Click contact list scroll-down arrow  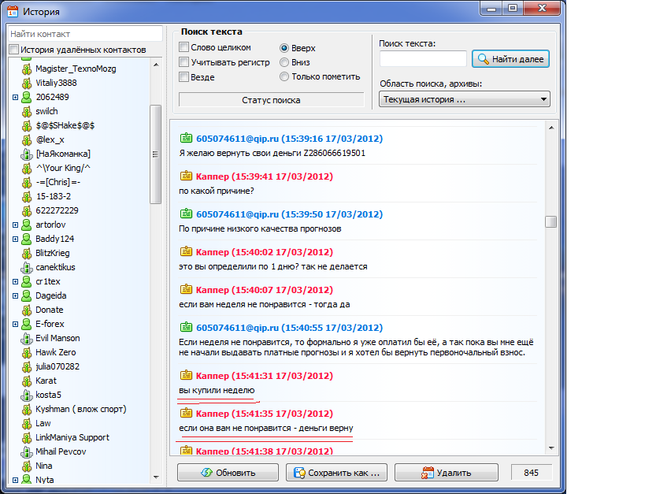156,477
